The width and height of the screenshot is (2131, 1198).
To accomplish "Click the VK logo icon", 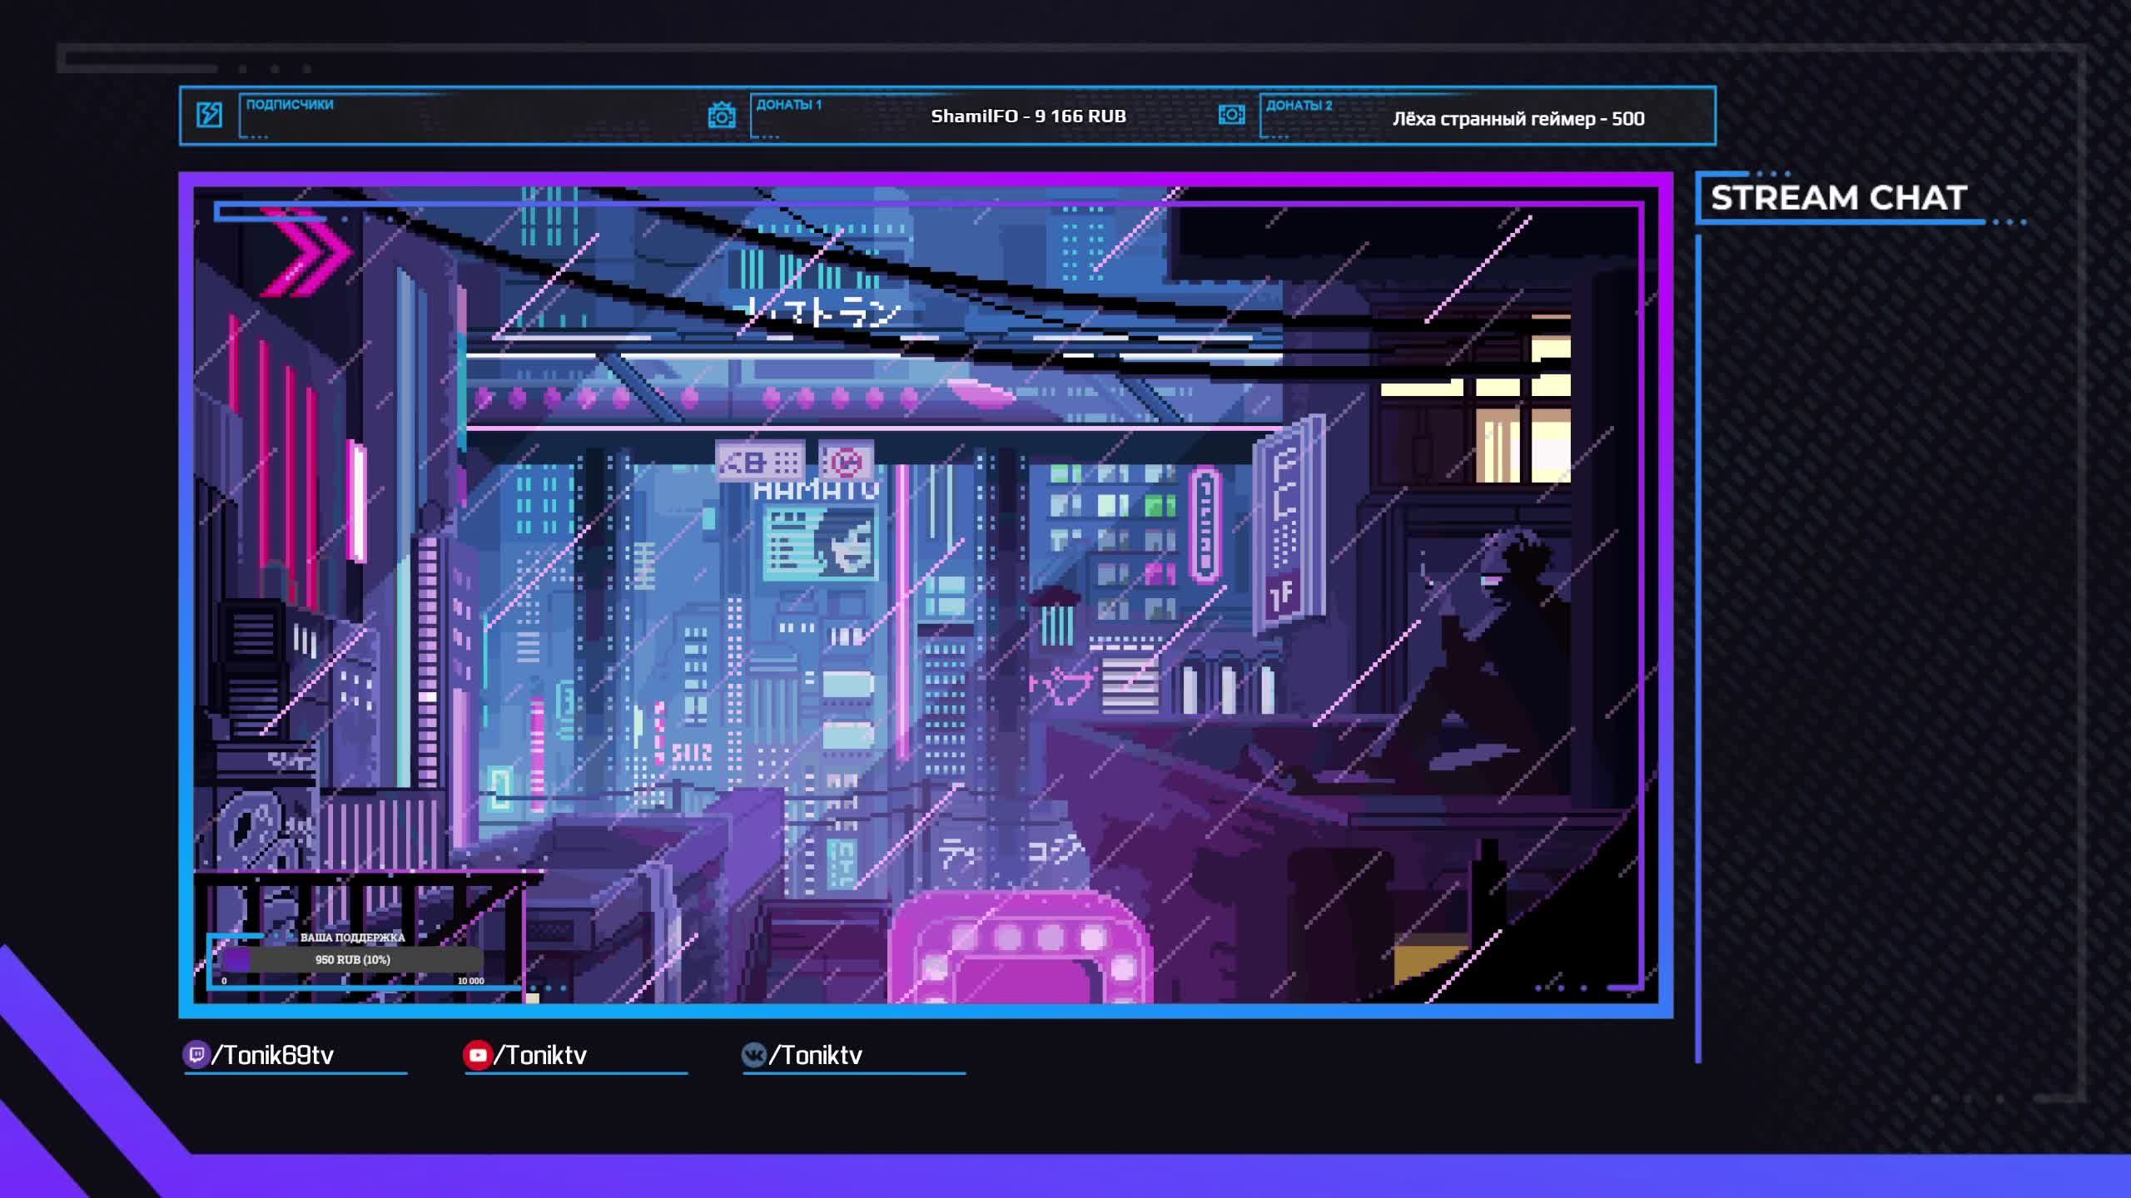I will (x=754, y=1055).
